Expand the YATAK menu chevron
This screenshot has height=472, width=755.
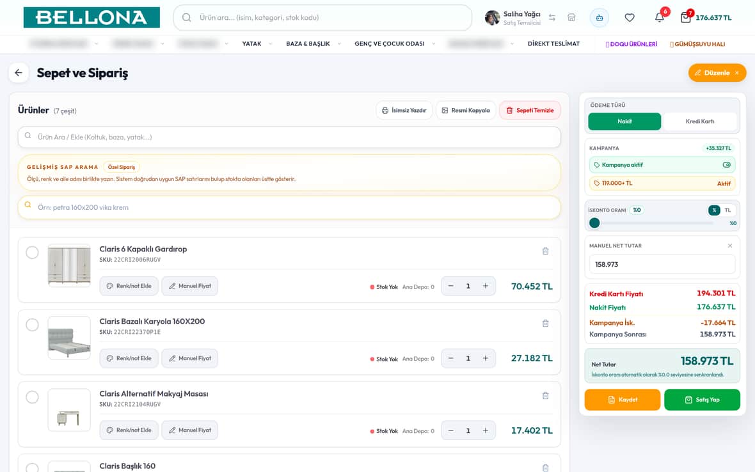click(x=270, y=43)
